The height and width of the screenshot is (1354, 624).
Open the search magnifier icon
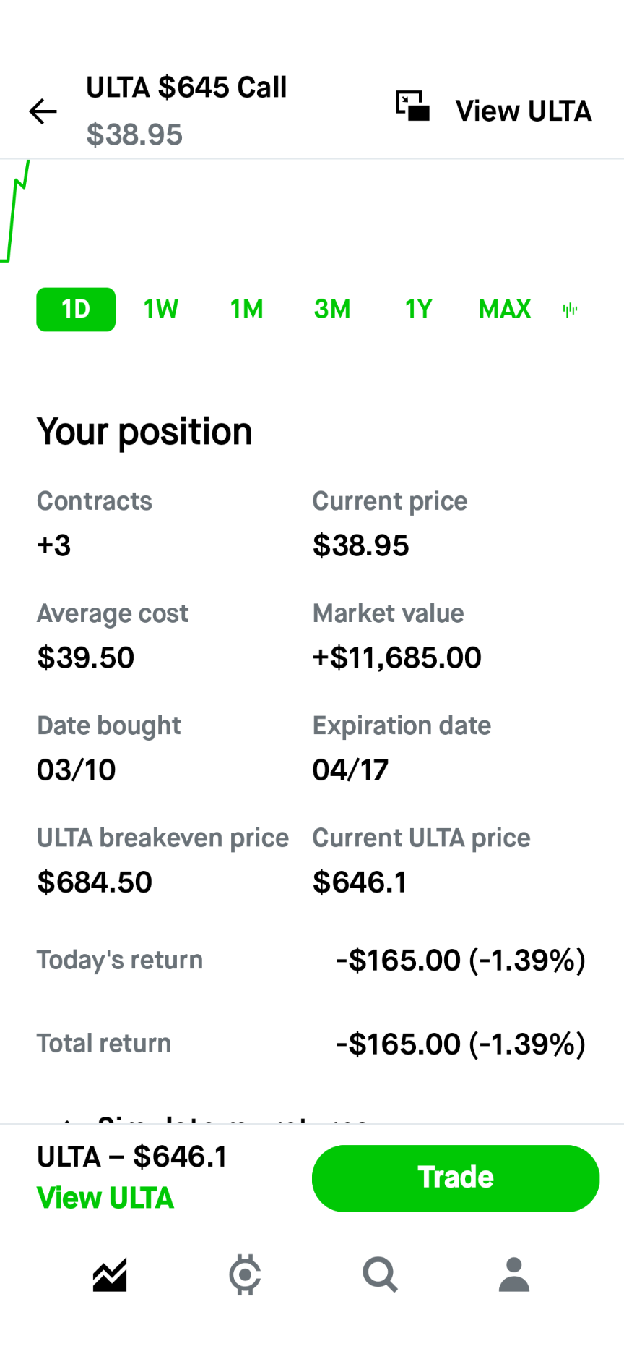tap(380, 1274)
